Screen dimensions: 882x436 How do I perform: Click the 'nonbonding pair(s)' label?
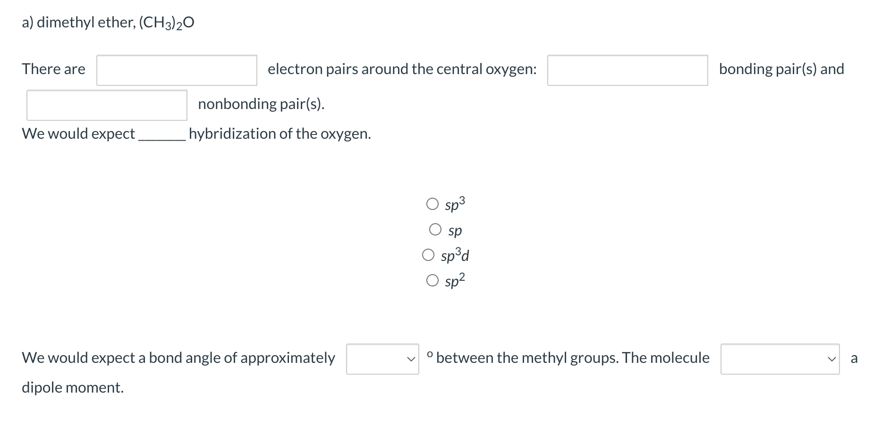point(261,104)
